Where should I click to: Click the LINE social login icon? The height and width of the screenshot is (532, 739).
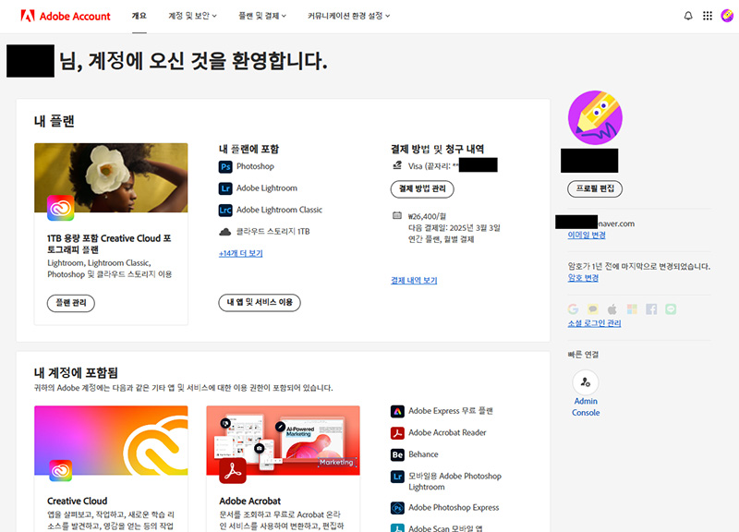pyautogui.click(x=671, y=309)
